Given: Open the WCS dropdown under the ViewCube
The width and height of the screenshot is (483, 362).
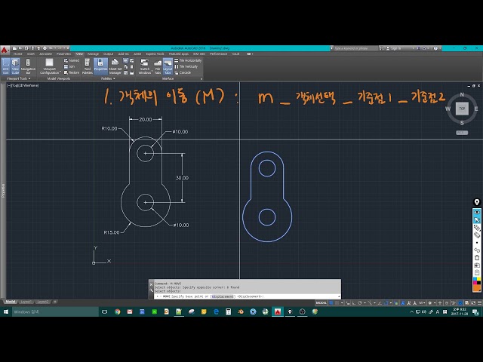Looking at the screenshot, I should click(x=462, y=133).
